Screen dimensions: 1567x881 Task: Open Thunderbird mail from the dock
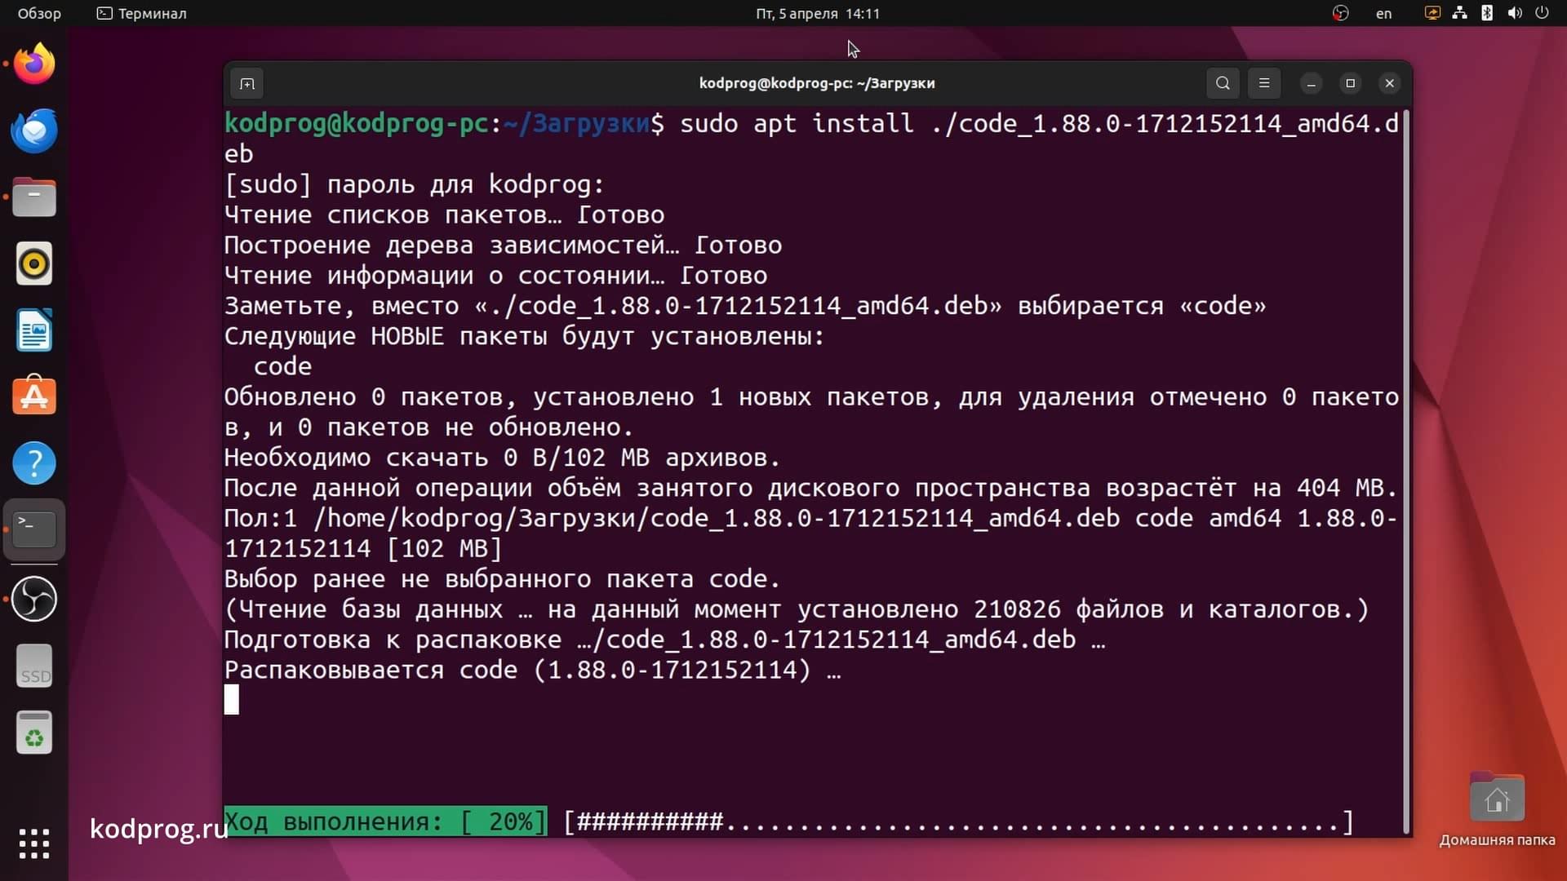click(x=34, y=131)
